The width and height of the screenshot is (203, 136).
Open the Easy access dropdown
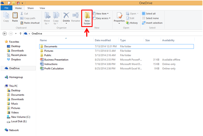[102, 18]
